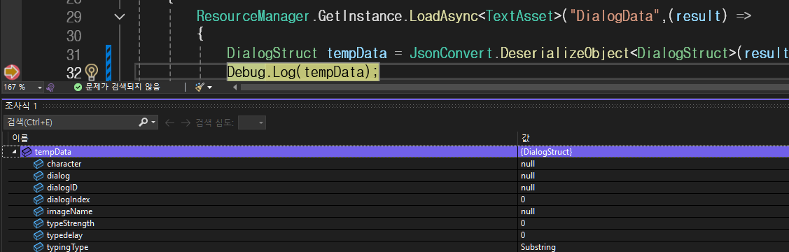This screenshot has width=789, height=252.
Task: Click the code health indicator icon beside zoom
Action: tap(50, 87)
